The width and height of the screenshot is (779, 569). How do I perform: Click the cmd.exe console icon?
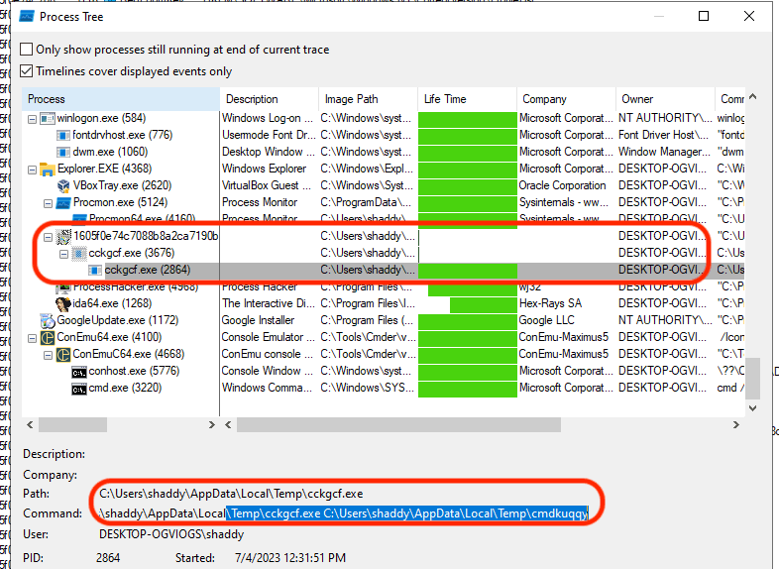79,389
